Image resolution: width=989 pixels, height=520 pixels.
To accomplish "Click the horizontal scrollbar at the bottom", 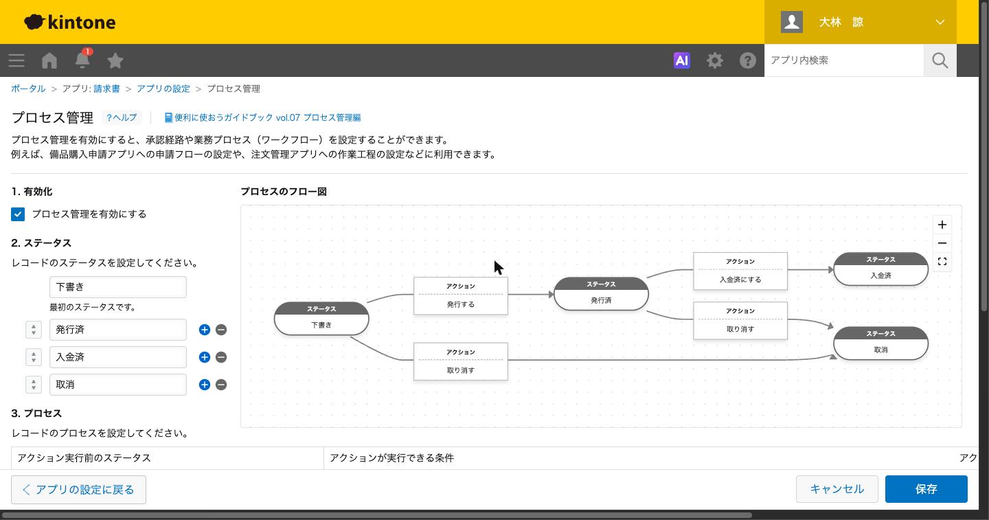I will (x=376, y=515).
